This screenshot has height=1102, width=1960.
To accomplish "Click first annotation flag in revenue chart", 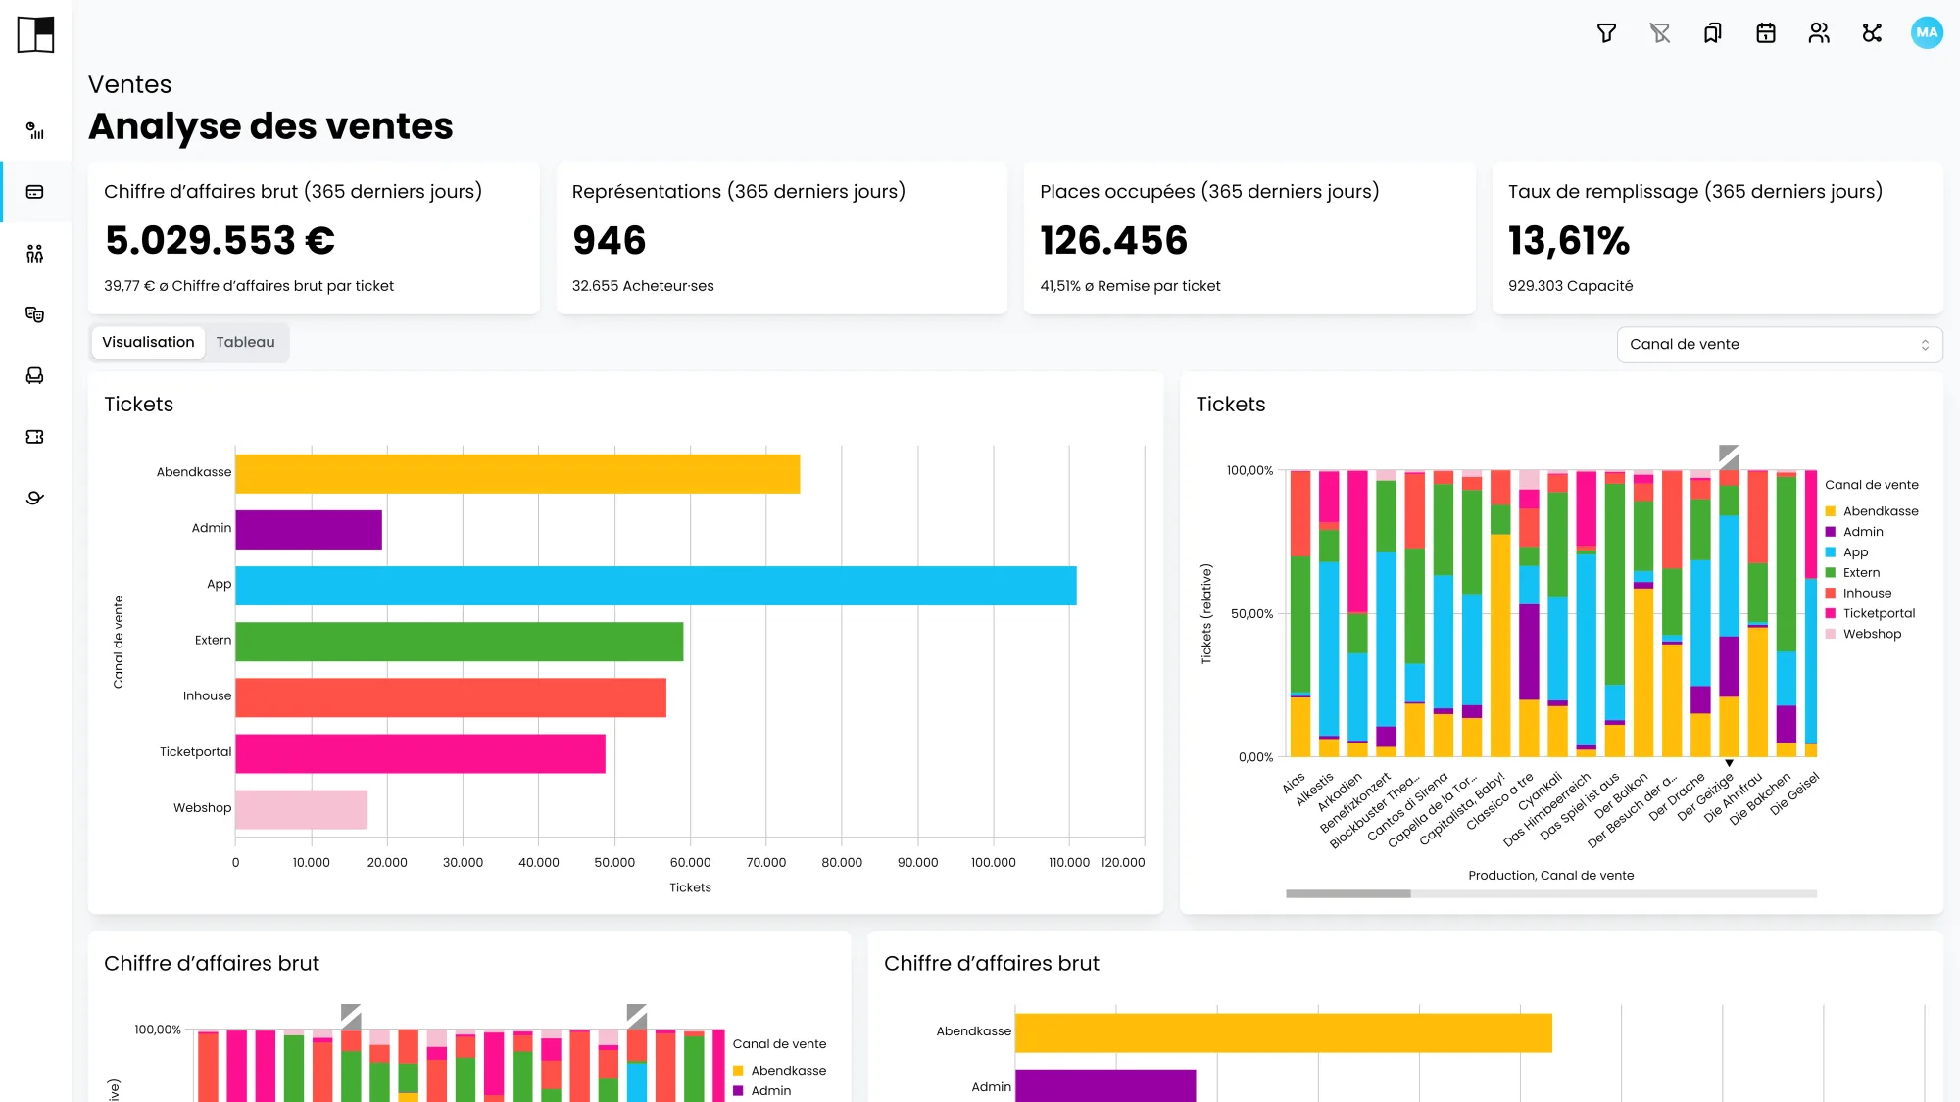I will [x=351, y=1015].
